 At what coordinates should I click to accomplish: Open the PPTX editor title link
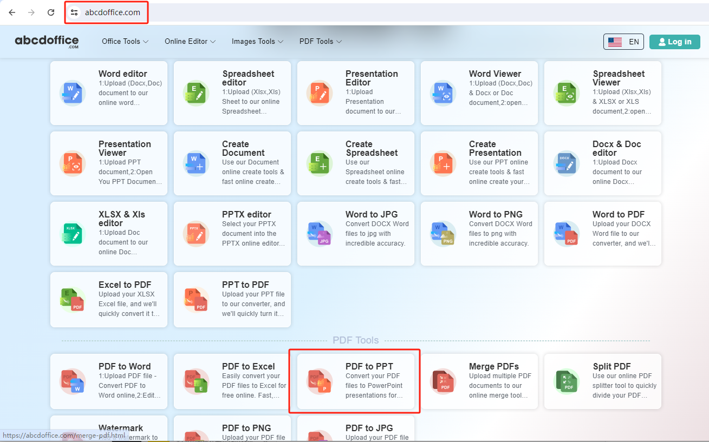pyautogui.click(x=246, y=214)
